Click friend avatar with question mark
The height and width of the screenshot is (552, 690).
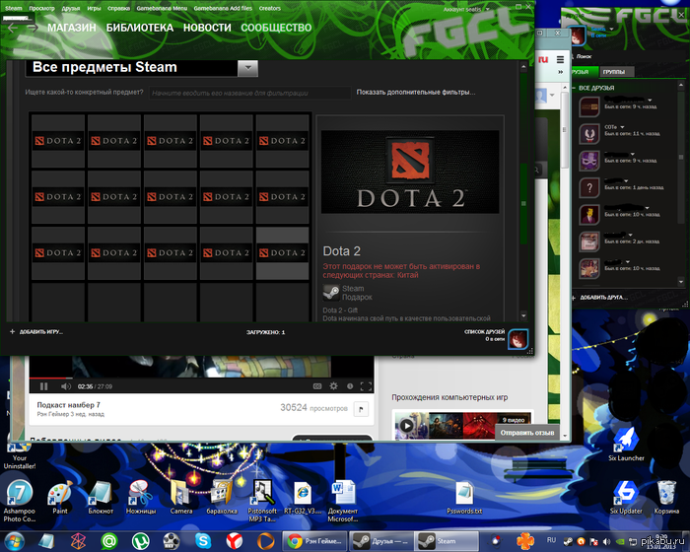click(589, 188)
